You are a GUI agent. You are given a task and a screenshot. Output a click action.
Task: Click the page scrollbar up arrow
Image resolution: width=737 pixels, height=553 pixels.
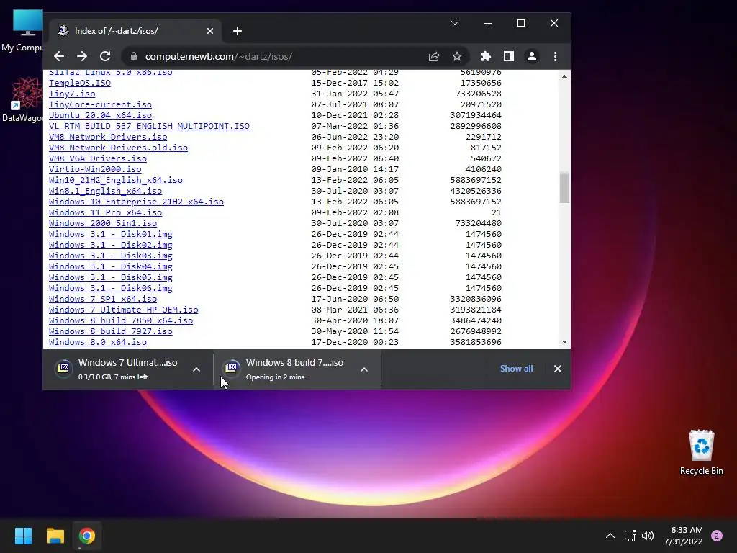564,76
